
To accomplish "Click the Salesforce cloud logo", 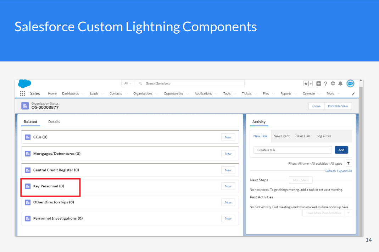I will (24, 83).
